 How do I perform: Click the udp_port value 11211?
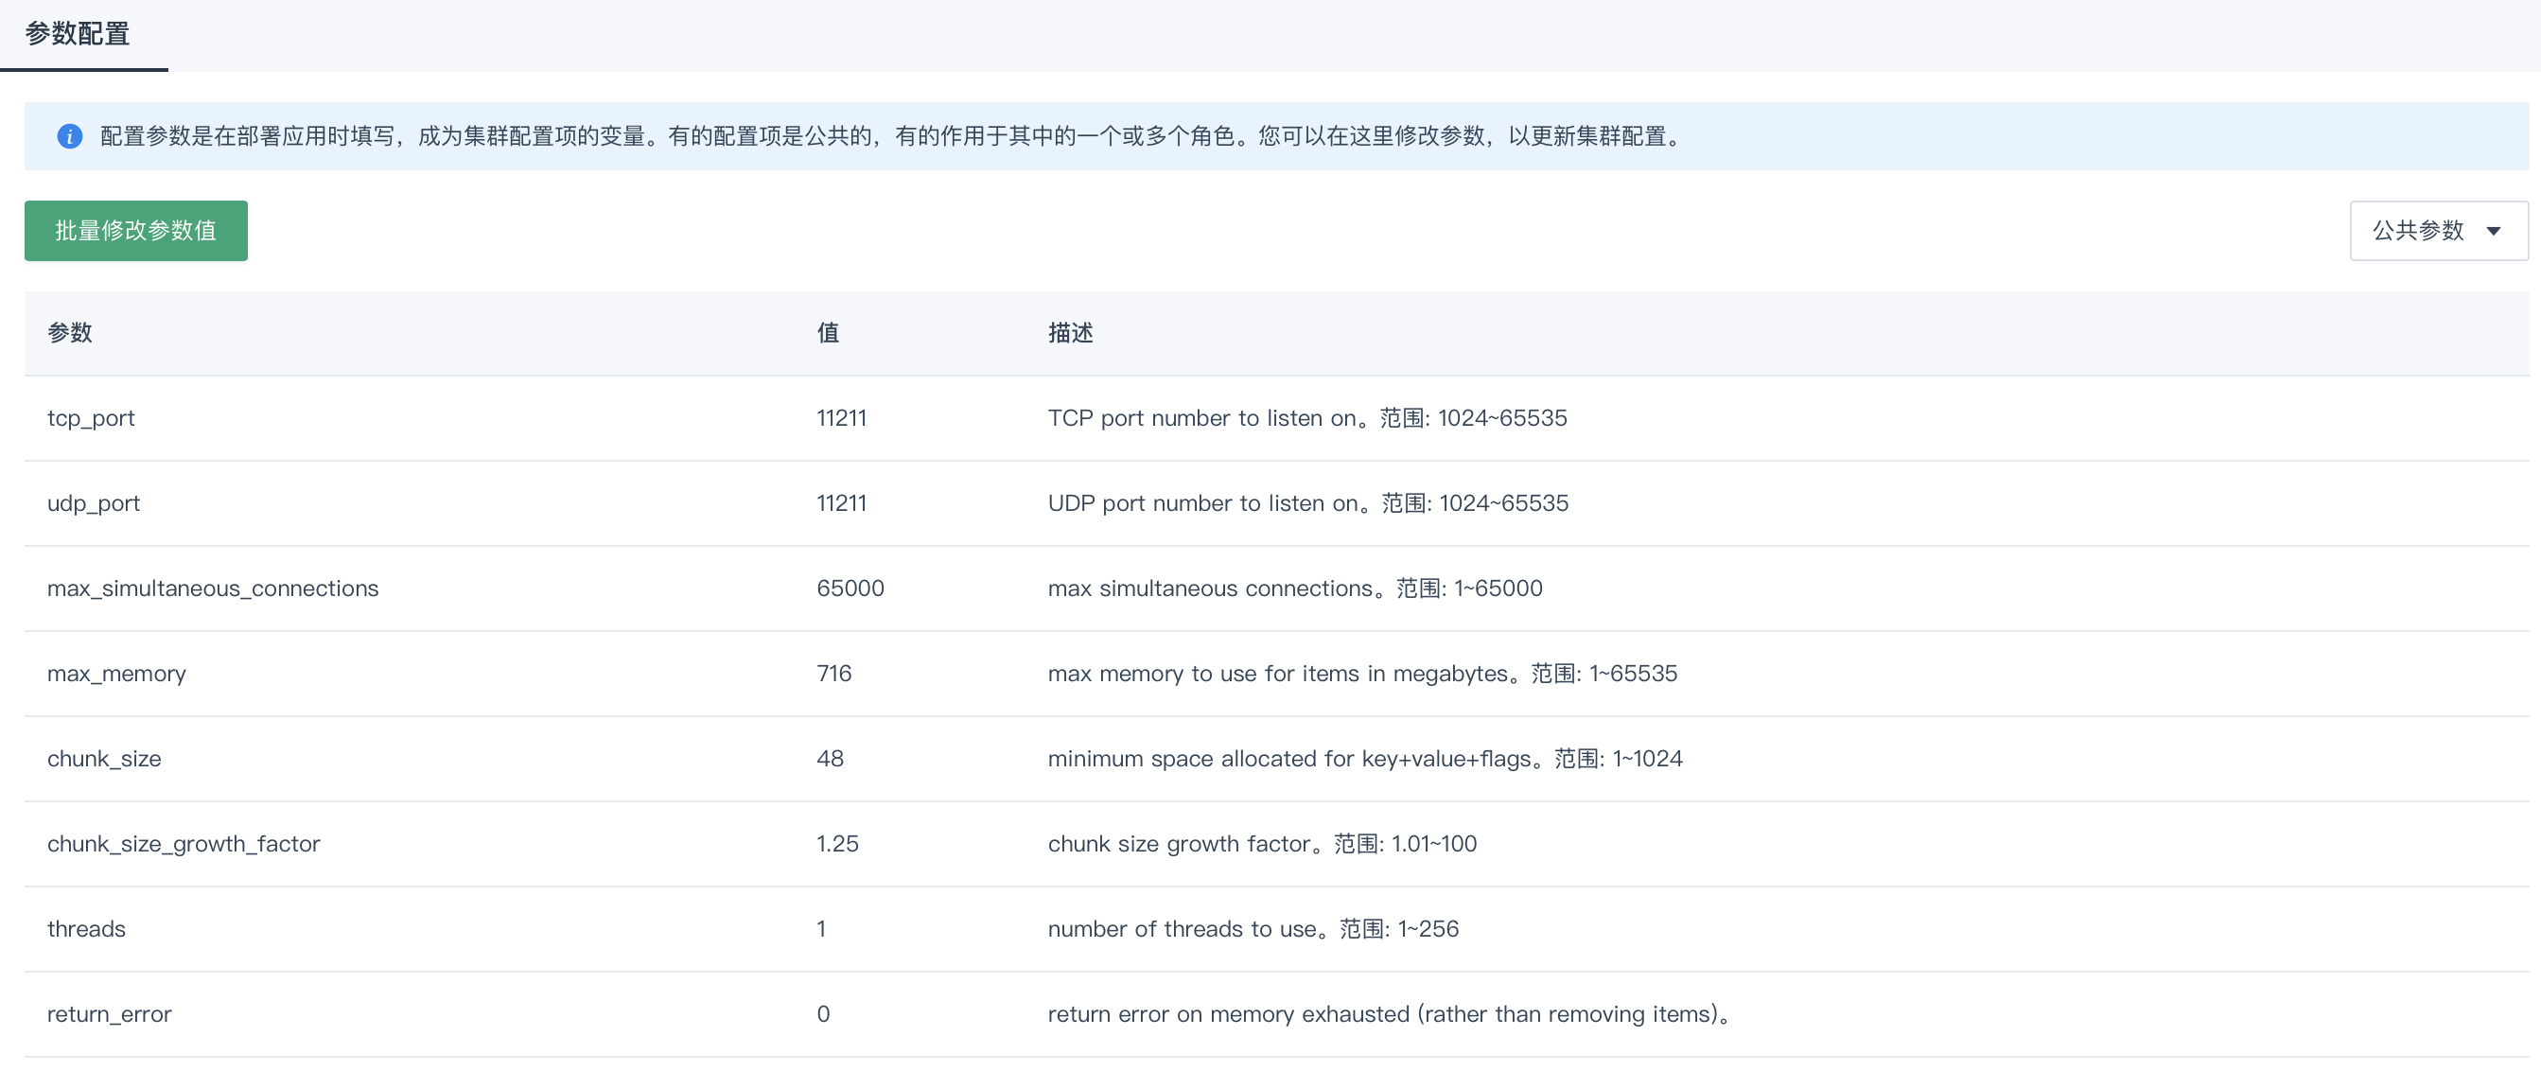(x=840, y=503)
